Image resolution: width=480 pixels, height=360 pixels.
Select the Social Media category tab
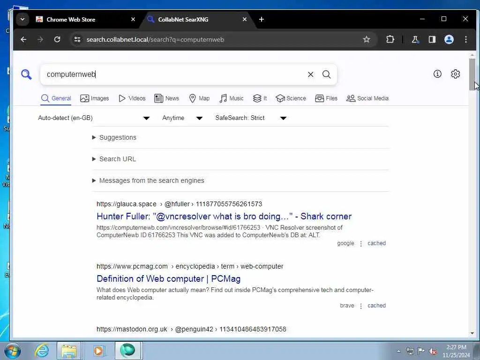367,98
